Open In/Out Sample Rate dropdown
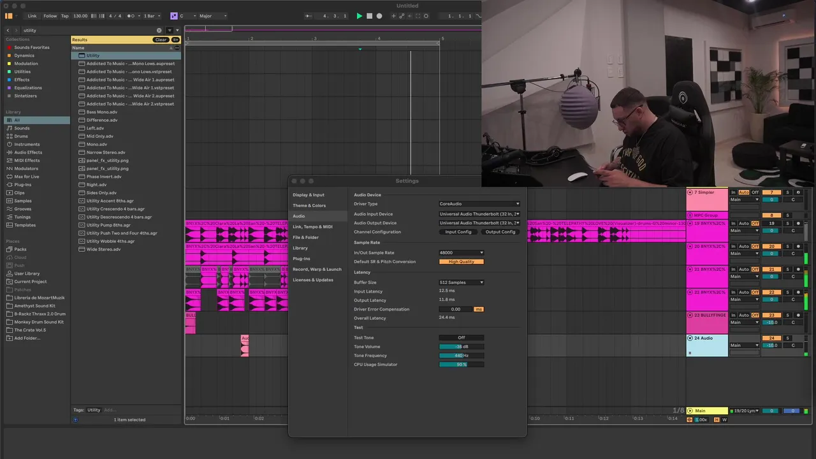 point(462,252)
